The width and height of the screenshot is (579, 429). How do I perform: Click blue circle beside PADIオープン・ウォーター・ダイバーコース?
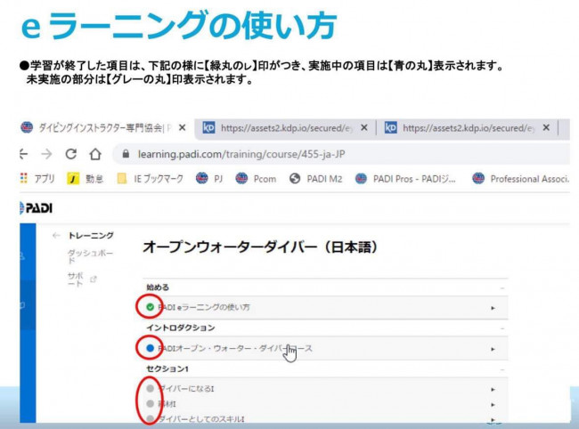pos(150,348)
